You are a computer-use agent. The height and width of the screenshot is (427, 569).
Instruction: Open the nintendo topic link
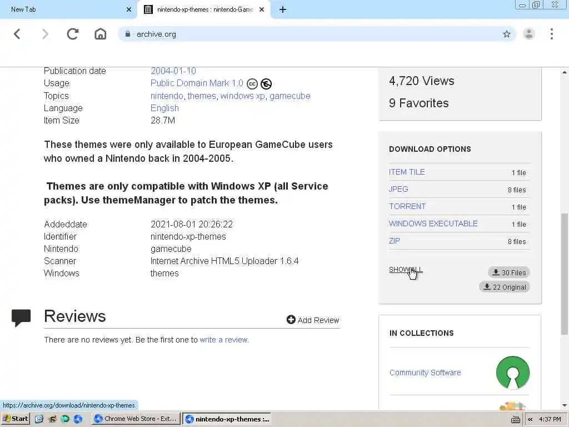click(x=167, y=96)
